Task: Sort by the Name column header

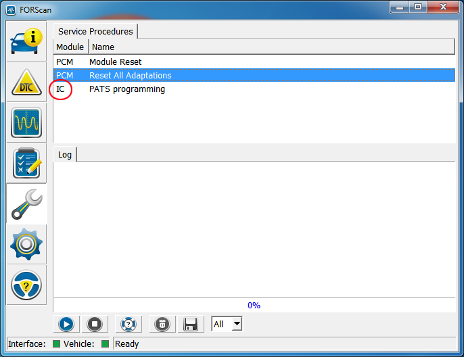Action: 271,47
